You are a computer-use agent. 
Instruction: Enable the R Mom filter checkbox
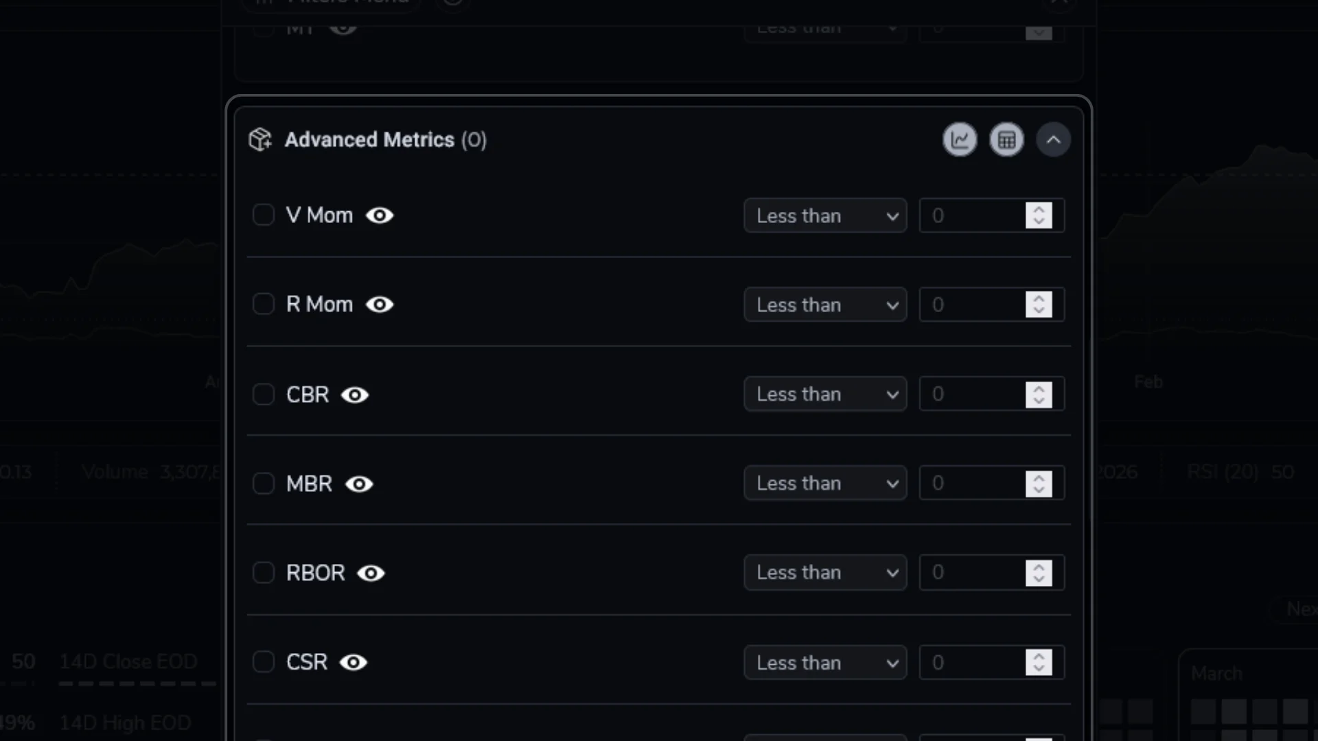click(264, 304)
